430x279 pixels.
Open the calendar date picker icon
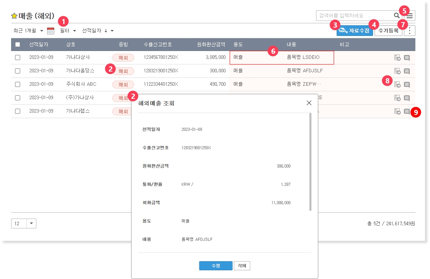[50, 30]
